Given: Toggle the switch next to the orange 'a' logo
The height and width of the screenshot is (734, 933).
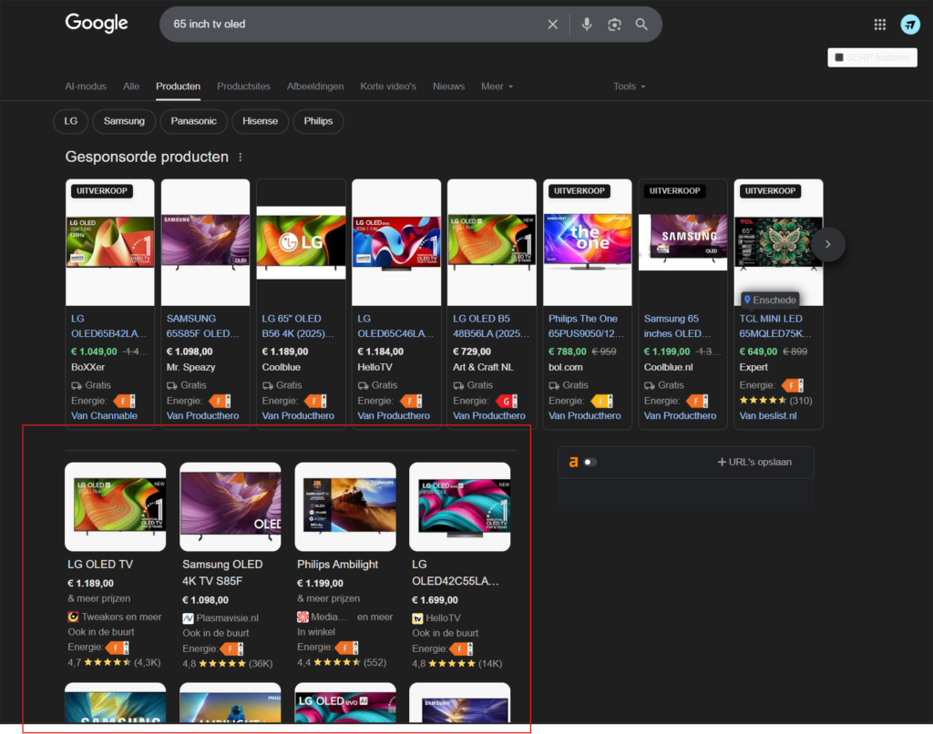Looking at the screenshot, I should coord(590,463).
